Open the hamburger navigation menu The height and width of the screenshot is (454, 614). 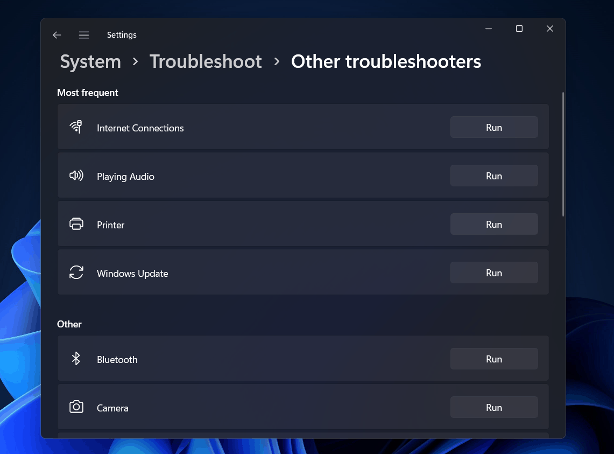coord(84,35)
